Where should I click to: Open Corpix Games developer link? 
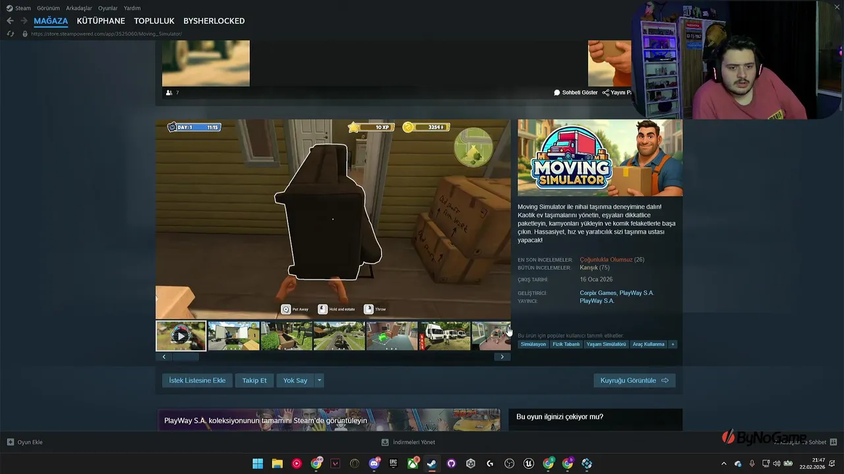tap(598, 293)
